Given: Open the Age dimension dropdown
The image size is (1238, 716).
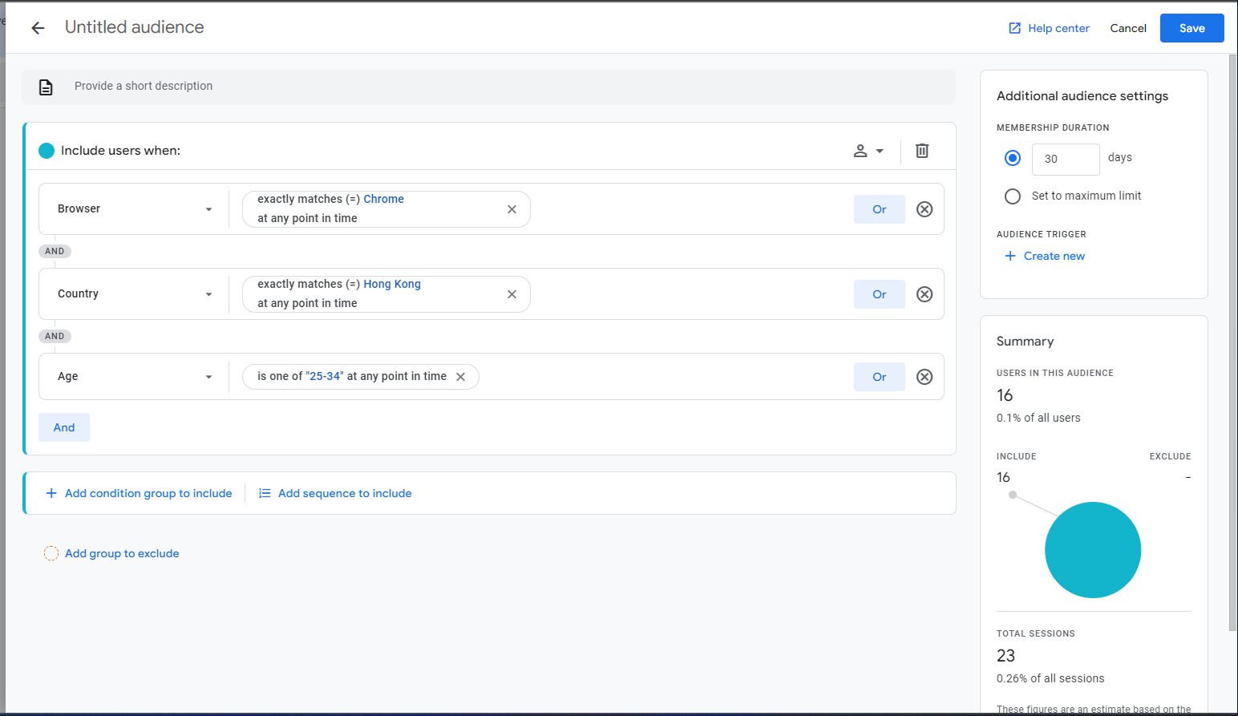Looking at the screenshot, I should tap(134, 376).
